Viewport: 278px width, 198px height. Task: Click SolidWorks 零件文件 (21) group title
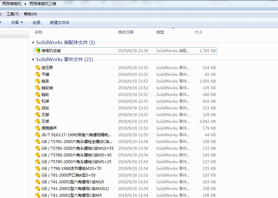(x=64, y=59)
